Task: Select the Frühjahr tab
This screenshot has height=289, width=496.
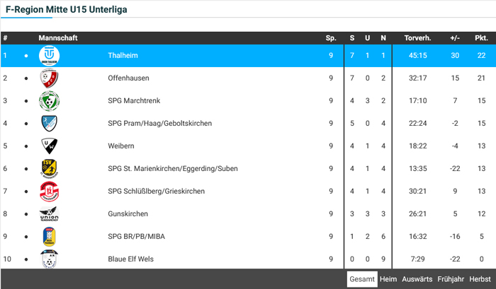Action: tap(450, 279)
